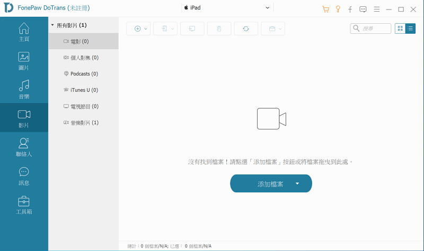The height and width of the screenshot is (251, 424).
Task: Click the status bar file count text
Action: 169,246
